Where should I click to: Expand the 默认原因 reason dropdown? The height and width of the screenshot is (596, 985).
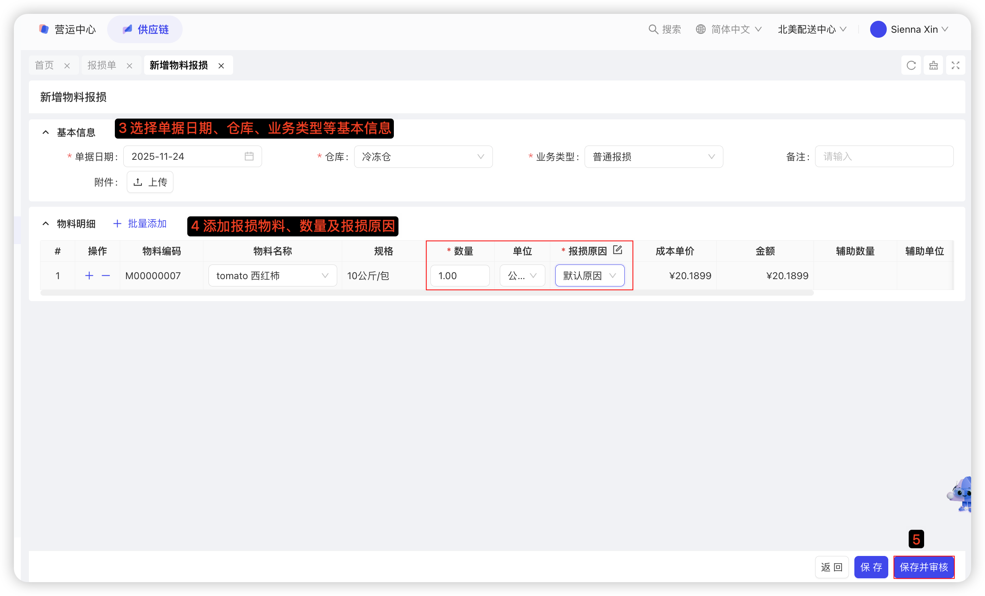589,276
